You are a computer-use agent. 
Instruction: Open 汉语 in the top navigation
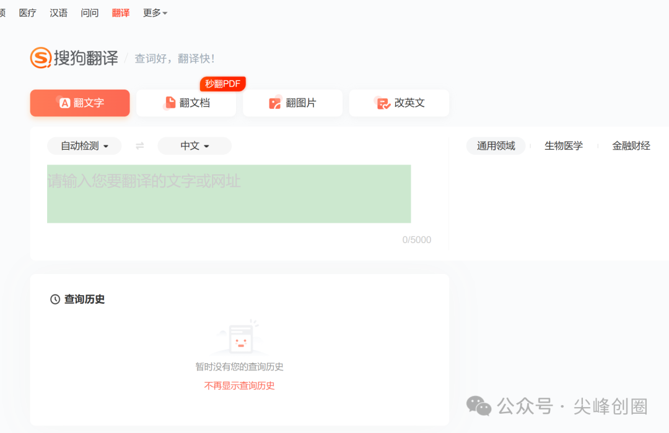pyautogui.click(x=58, y=13)
